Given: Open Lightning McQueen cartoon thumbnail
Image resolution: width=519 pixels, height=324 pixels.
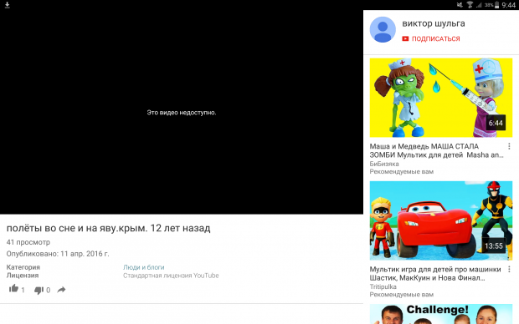Looking at the screenshot, I should click(441, 220).
